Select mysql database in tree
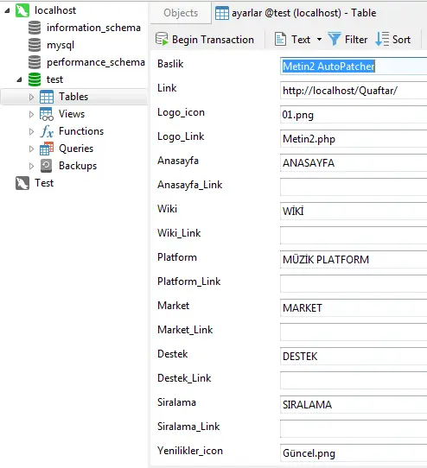Image resolution: width=427 pixels, height=468 pixels. tap(61, 45)
